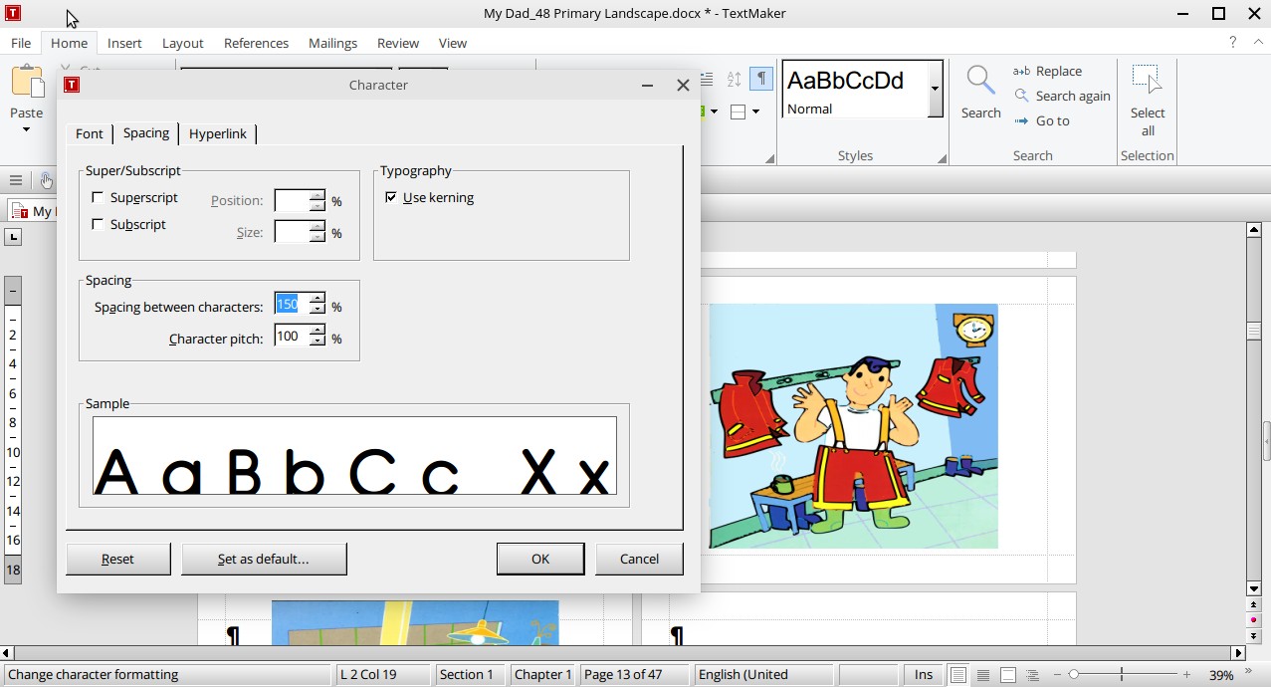
Task: Switch to outline view icon in status bar
Action: (x=1032, y=675)
